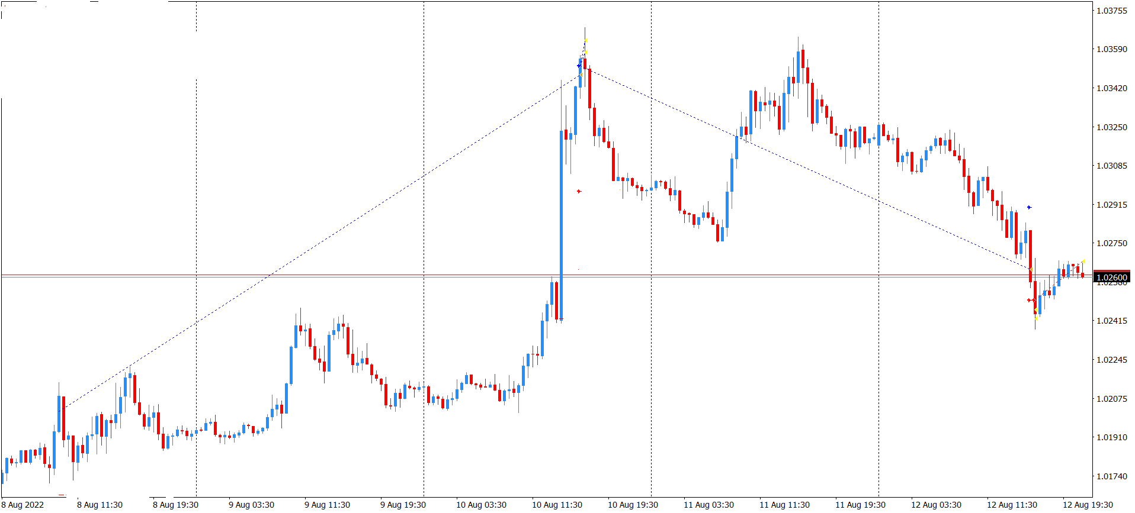The height and width of the screenshot is (513, 1135).
Task: Click the 12 Aug 03:30 time label
Action: coord(936,505)
